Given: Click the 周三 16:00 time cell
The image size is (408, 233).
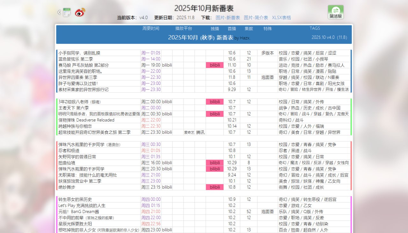Looking at the screenshot, I should click(151, 163).
